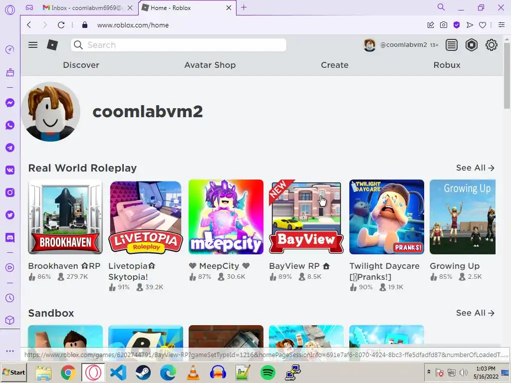The image size is (511, 383).
Task: Open the sidebar three-dots more options
Action: (10, 351)
